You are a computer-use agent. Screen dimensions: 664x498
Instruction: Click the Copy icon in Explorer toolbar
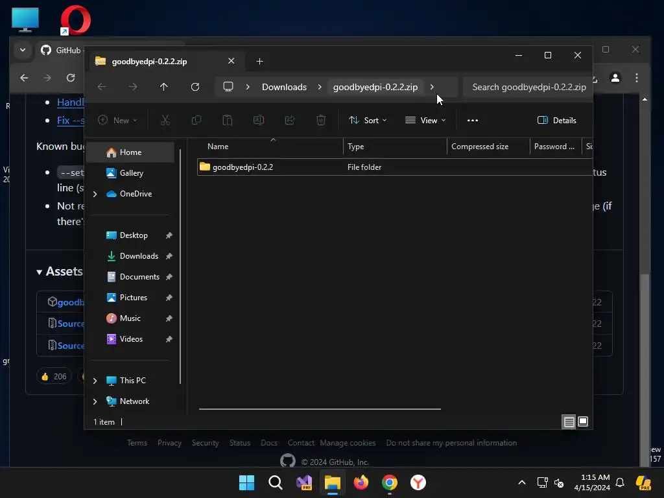click(x=196, y=120)
